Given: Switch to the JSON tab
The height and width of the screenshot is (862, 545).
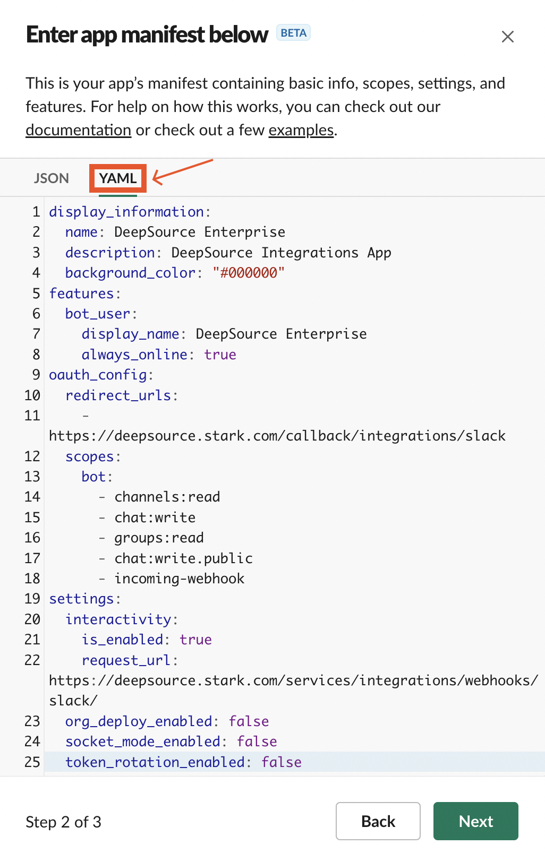Looking at the screenshot, I should [52, 178].
